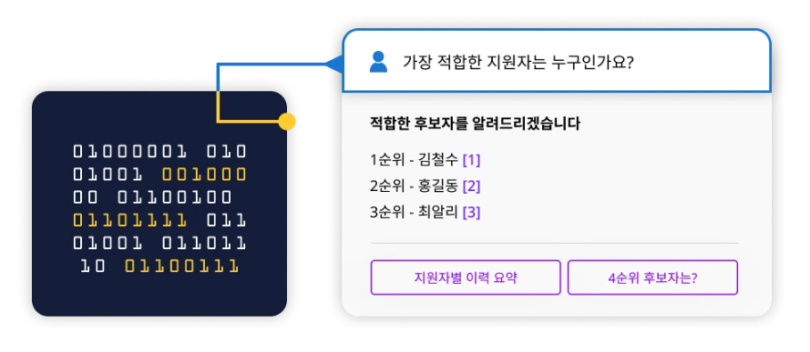The height and width of the screenshot is (352, 810).
Task: Click the yellow binary segment 01101111
Action: 129,221
